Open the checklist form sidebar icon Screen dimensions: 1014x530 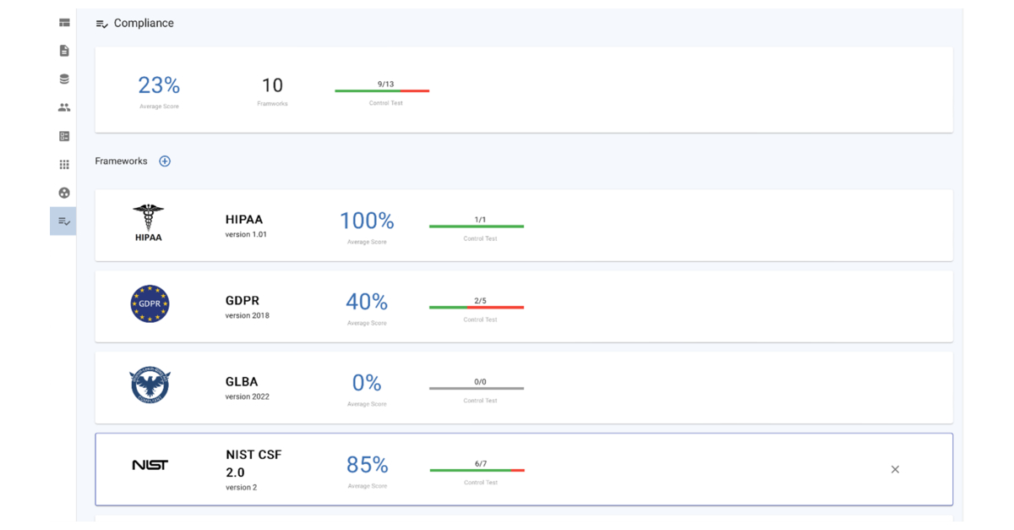tap(64, 136)
